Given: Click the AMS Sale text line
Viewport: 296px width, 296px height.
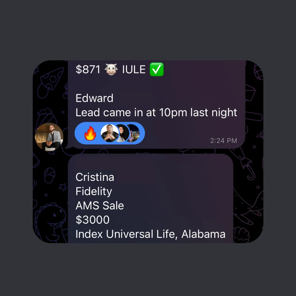Looking at the screenshot, I should [100, 206].
